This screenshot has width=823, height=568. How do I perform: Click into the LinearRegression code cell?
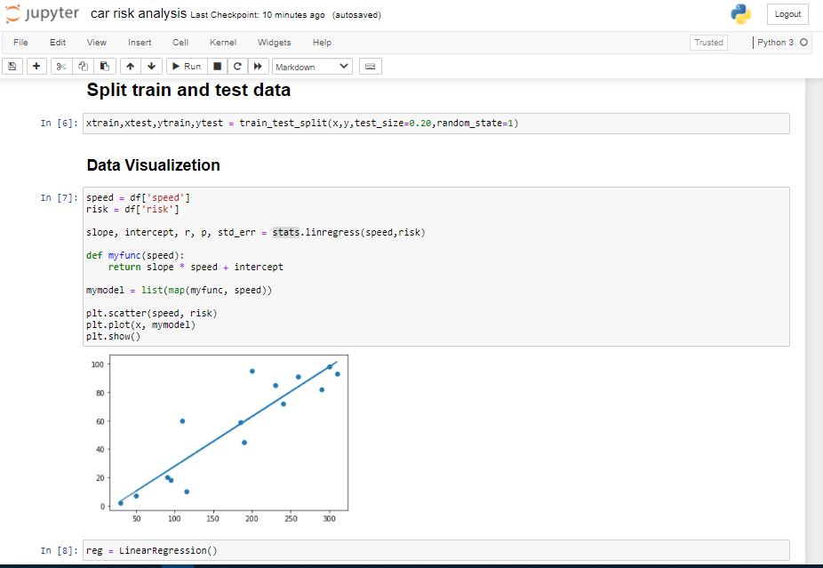point(435,551)
